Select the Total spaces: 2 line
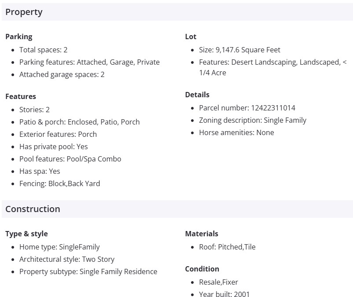353x297 pixels. pyautogui.click(x=43, y=50)
